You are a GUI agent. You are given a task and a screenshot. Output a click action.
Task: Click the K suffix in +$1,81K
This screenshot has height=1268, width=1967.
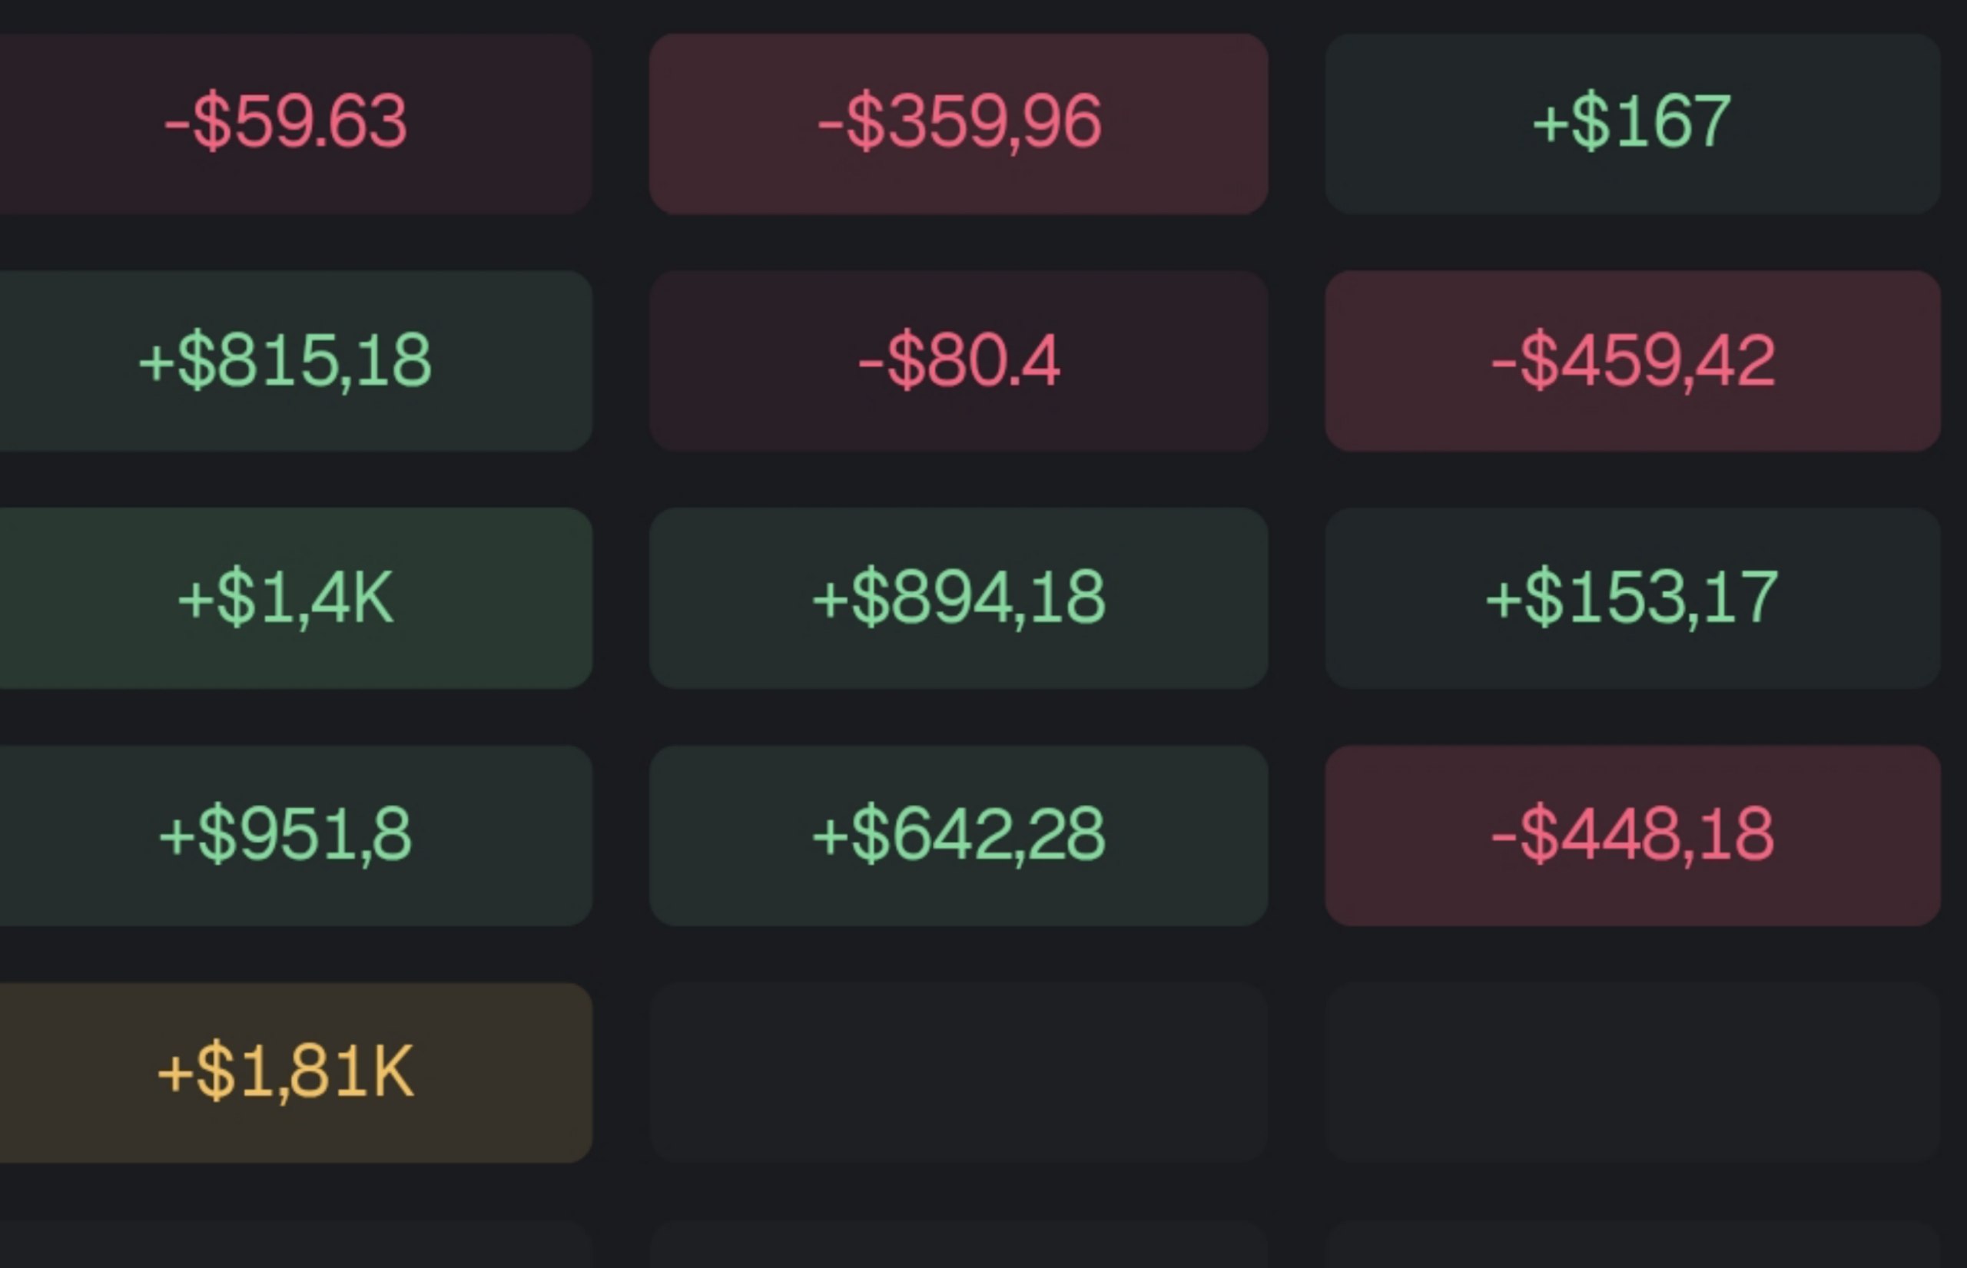(x=393, y=1071)
